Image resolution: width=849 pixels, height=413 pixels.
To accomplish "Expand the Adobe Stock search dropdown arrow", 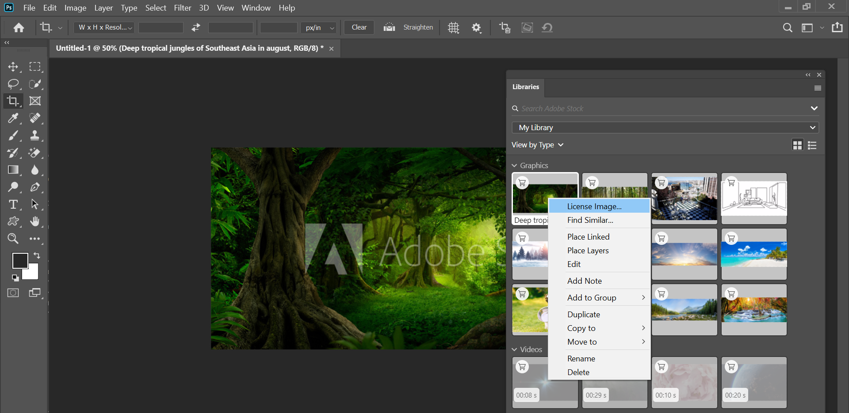I will point(814,109).
